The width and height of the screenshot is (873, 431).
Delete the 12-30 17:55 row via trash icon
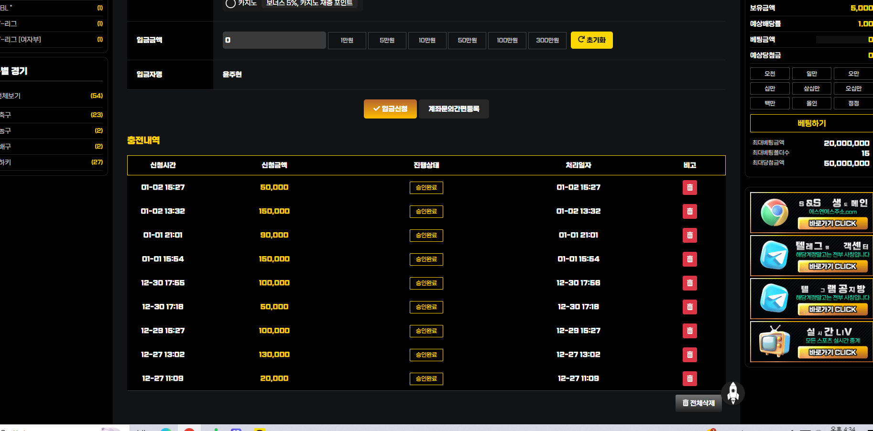pyautogui.click(x=689, y=283)
